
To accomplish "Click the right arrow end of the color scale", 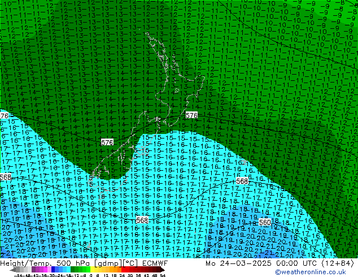I will 162,270.
